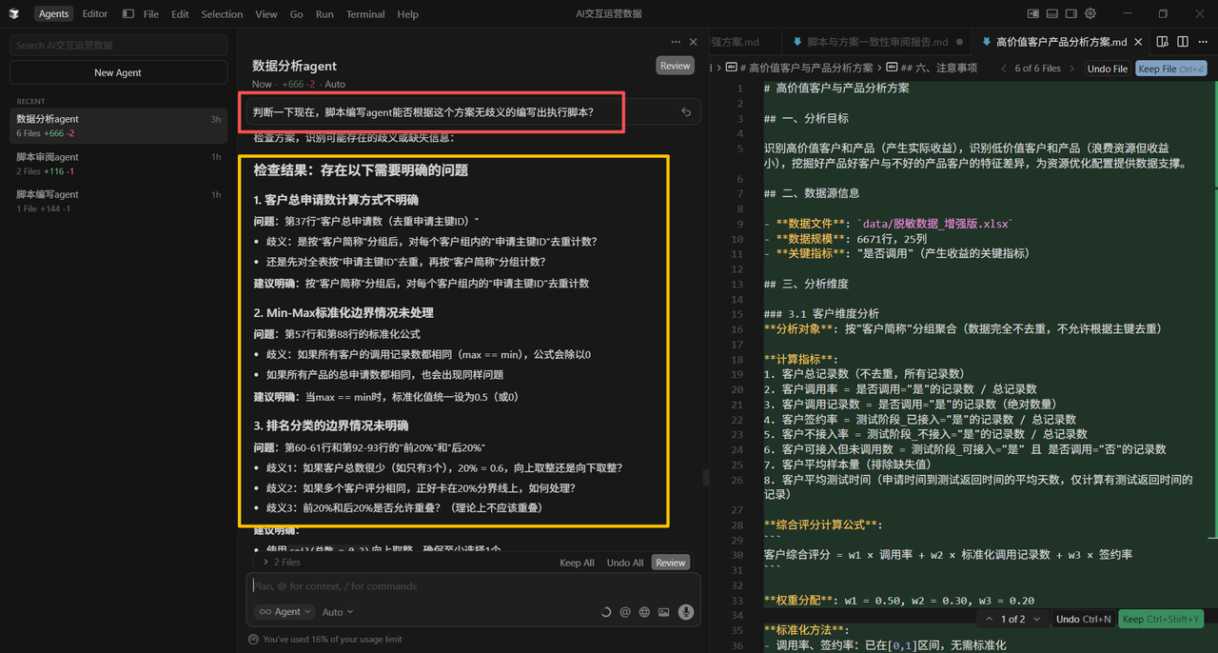
Task: Open web search via the globe icon
Action: click(645, 612)
